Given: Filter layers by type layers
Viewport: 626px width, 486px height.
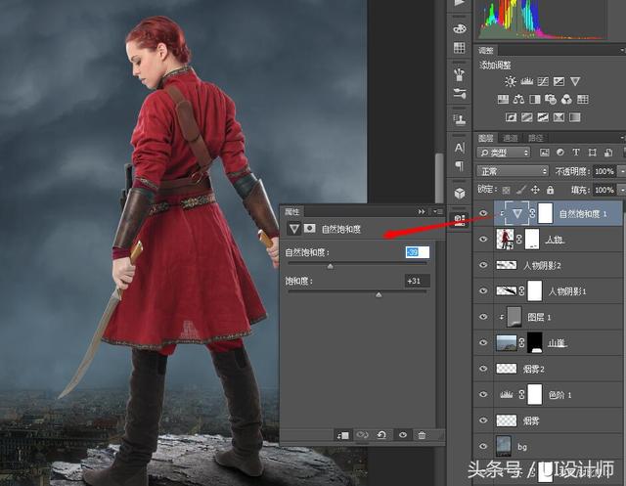Looking at the screenshot, I should tap(576, 152).
